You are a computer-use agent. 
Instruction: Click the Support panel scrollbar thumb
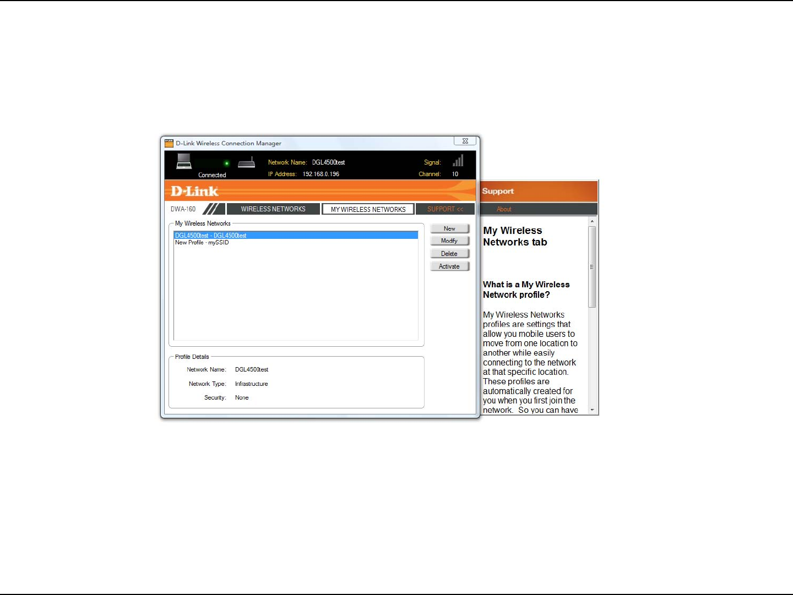pyautogui.click(x=592, y=267)
